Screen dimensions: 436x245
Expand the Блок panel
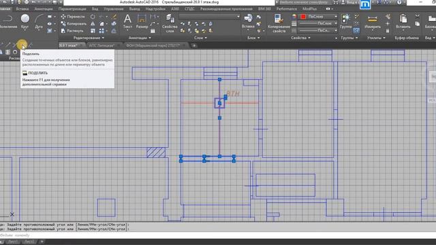point(253,38)
